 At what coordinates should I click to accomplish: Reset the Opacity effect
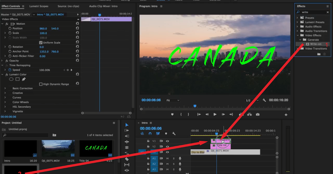coord(77,60)
